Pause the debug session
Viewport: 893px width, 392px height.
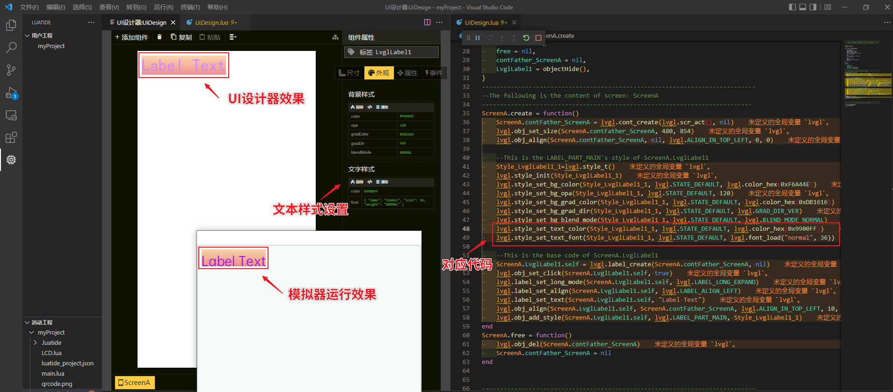tap(478, 38)
